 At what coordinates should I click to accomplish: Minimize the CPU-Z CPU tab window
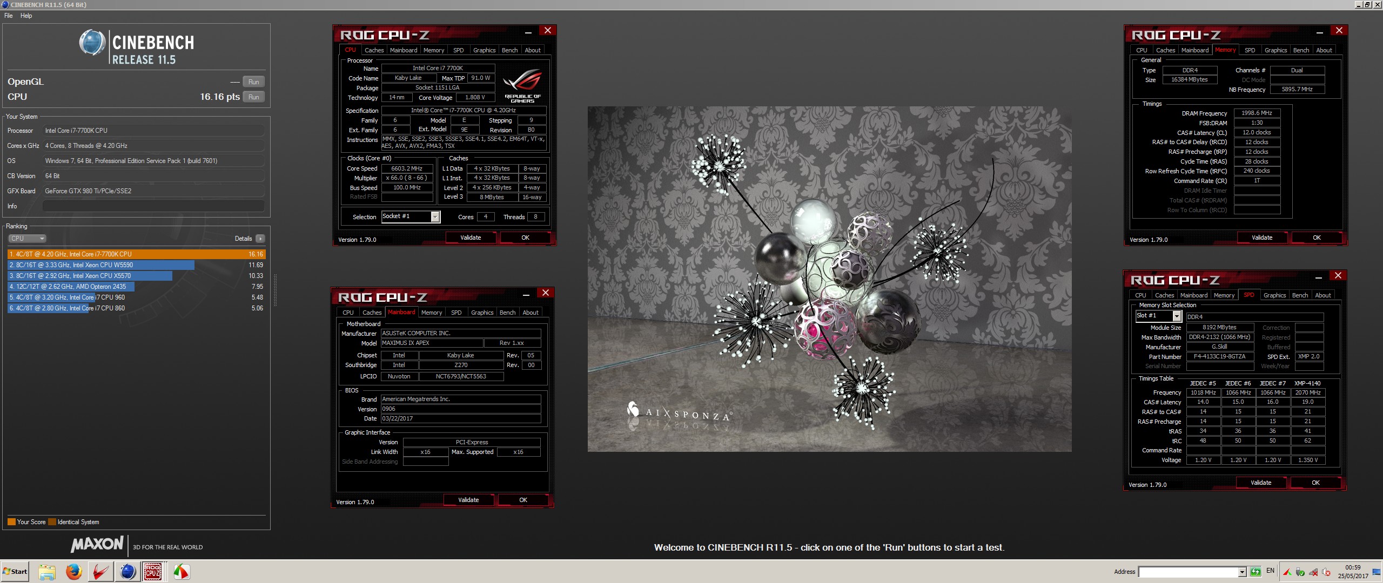(528, 32)
